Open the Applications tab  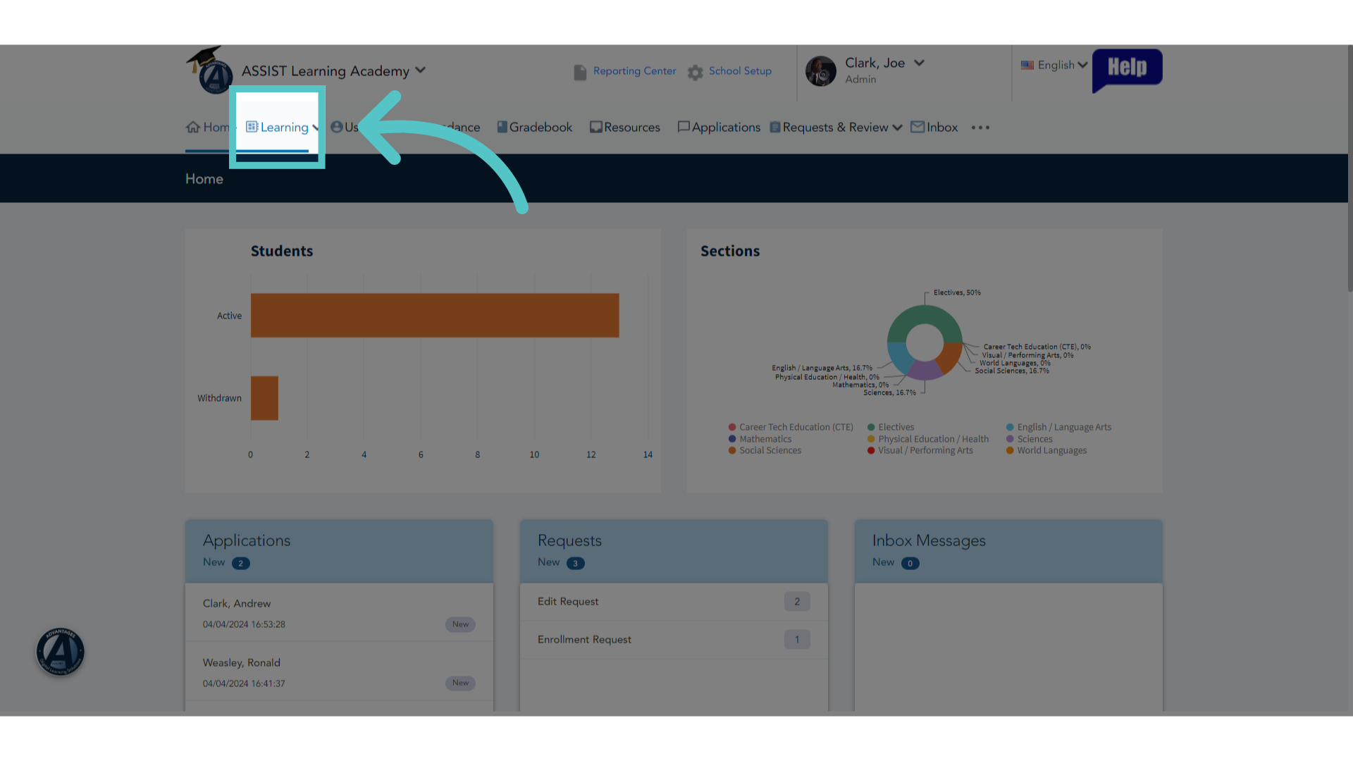coord(719,127)
